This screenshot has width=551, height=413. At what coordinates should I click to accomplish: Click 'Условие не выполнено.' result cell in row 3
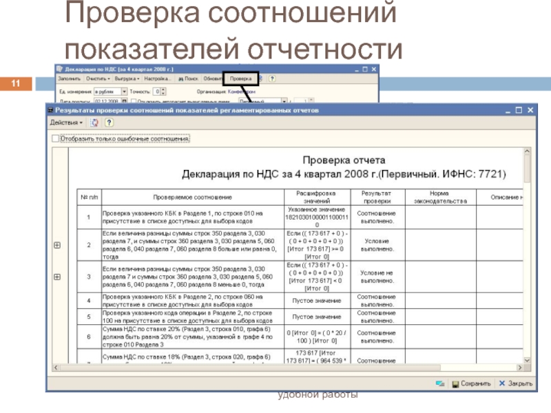click(377, 277)
